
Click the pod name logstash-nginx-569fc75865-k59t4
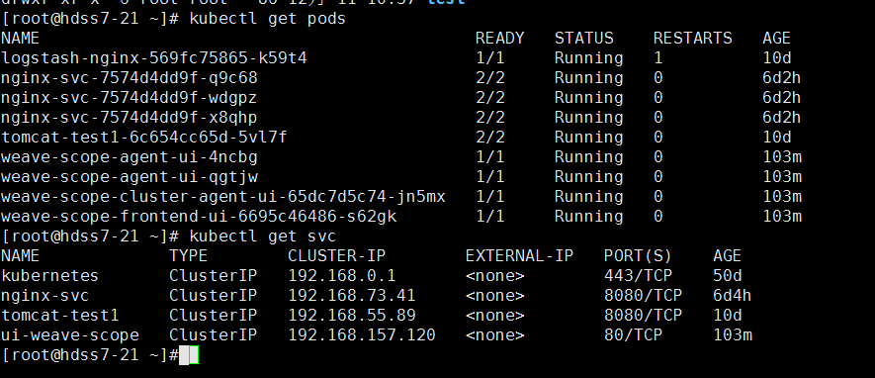tap(154, 58)
